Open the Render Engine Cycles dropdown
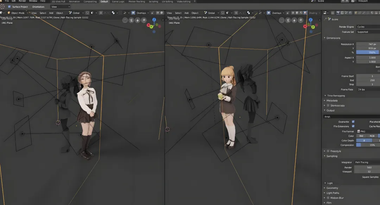 tap(368, 27)
